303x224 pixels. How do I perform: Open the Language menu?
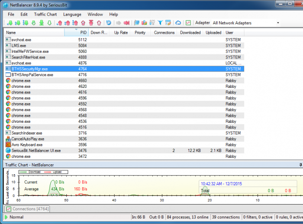72,14
